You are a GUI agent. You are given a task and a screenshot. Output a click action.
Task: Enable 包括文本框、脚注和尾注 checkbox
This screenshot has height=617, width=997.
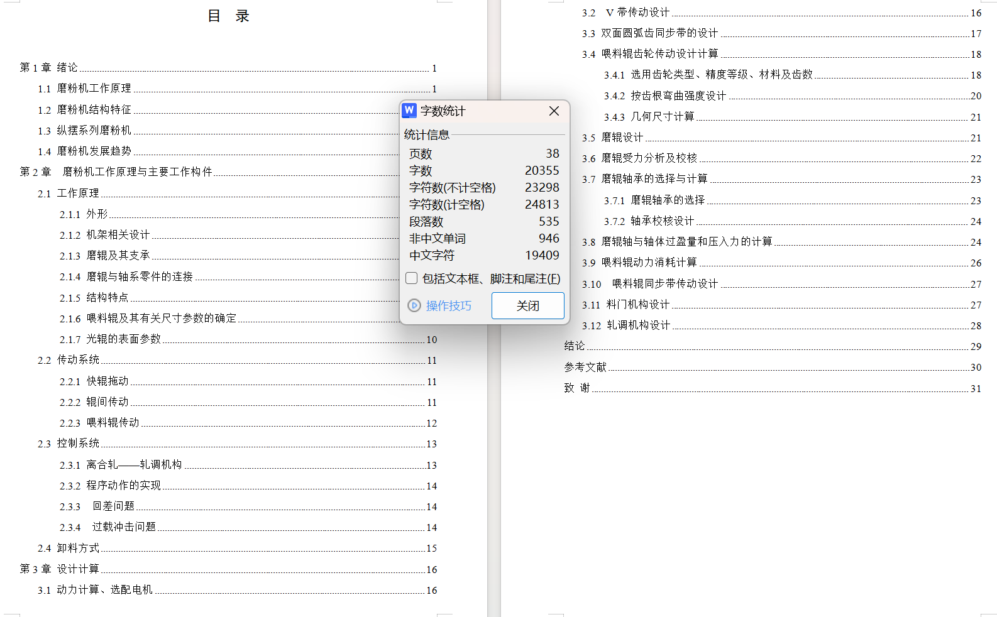pos(412,278)
